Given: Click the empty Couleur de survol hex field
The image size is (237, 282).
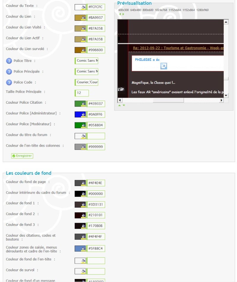Looking at the screenshot, I should [x=96, y=271].
